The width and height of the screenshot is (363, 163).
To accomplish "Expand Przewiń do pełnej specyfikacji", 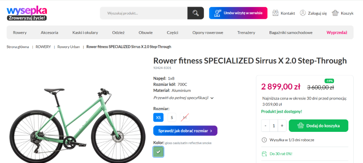I will coord(183,98).
